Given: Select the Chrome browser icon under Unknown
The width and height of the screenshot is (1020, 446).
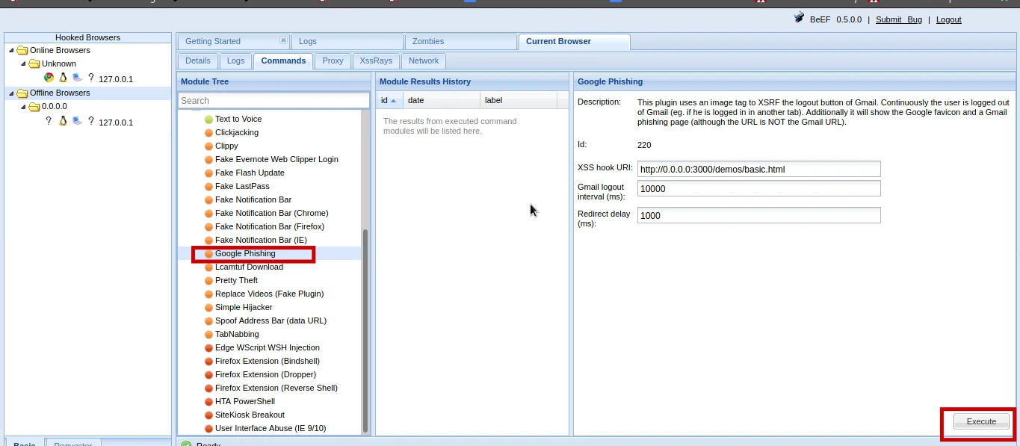Looking at the screenshot, I should (48, 78).
